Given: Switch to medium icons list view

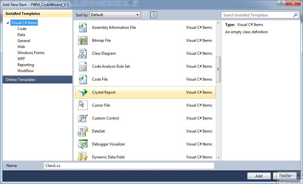Looking at the screenshot, I should pos(154,15).
